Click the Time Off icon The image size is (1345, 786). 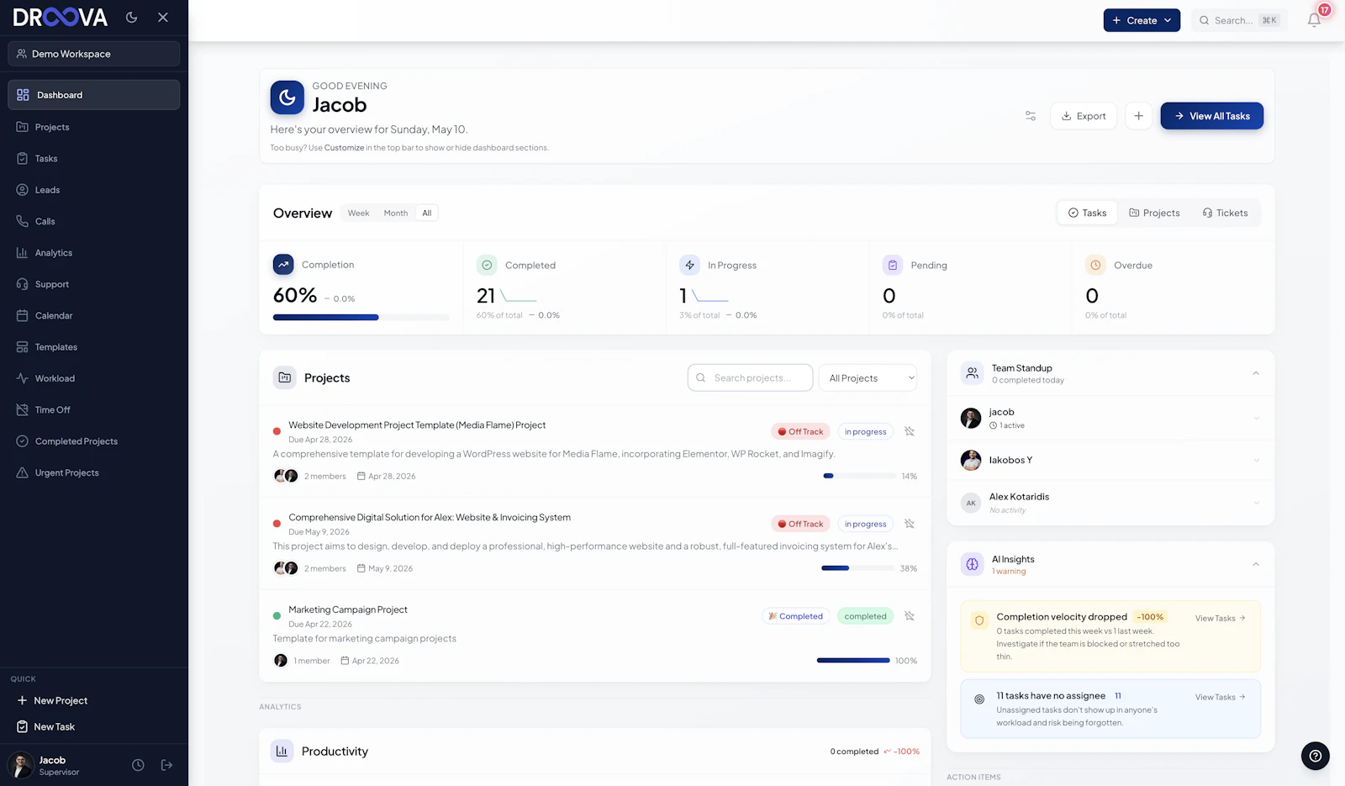click(x=23, y=409)
